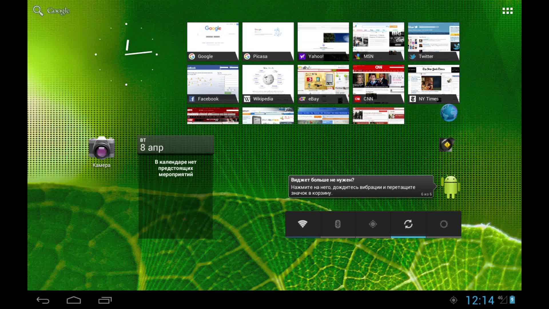Tap the 4G signal indicator
The height and width of the screenshot is (309, 549).
(502, 300)
